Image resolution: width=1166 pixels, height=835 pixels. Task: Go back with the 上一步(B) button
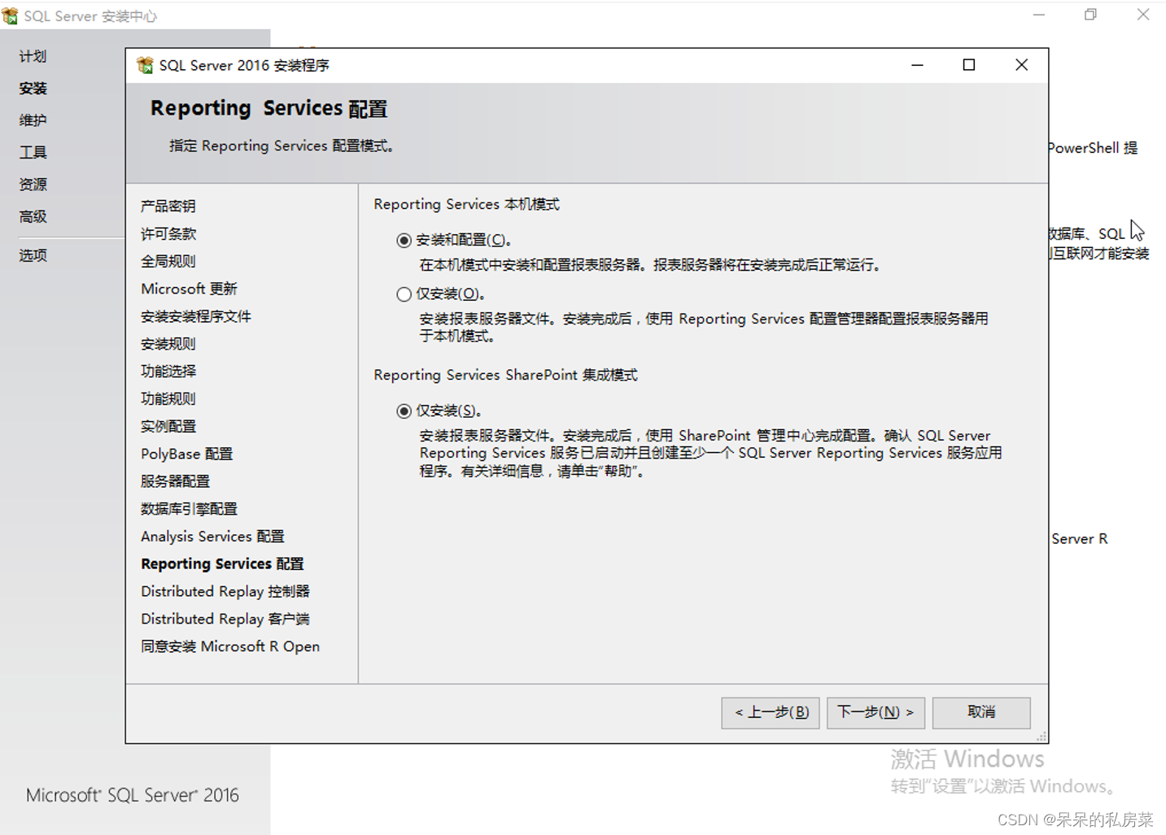pyautogui.click(x=771, y=712)
